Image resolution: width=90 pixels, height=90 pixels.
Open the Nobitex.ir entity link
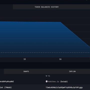[54, 81]
